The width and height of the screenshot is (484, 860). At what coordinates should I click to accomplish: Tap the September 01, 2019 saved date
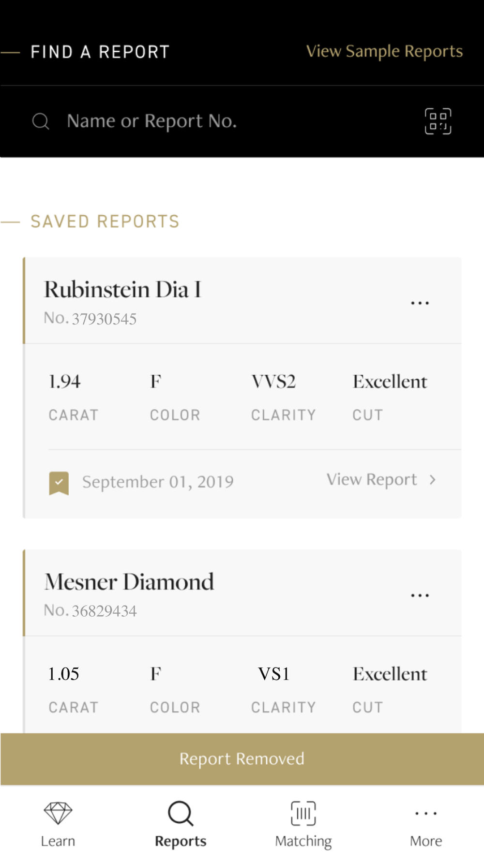click(x=158, y=482)
